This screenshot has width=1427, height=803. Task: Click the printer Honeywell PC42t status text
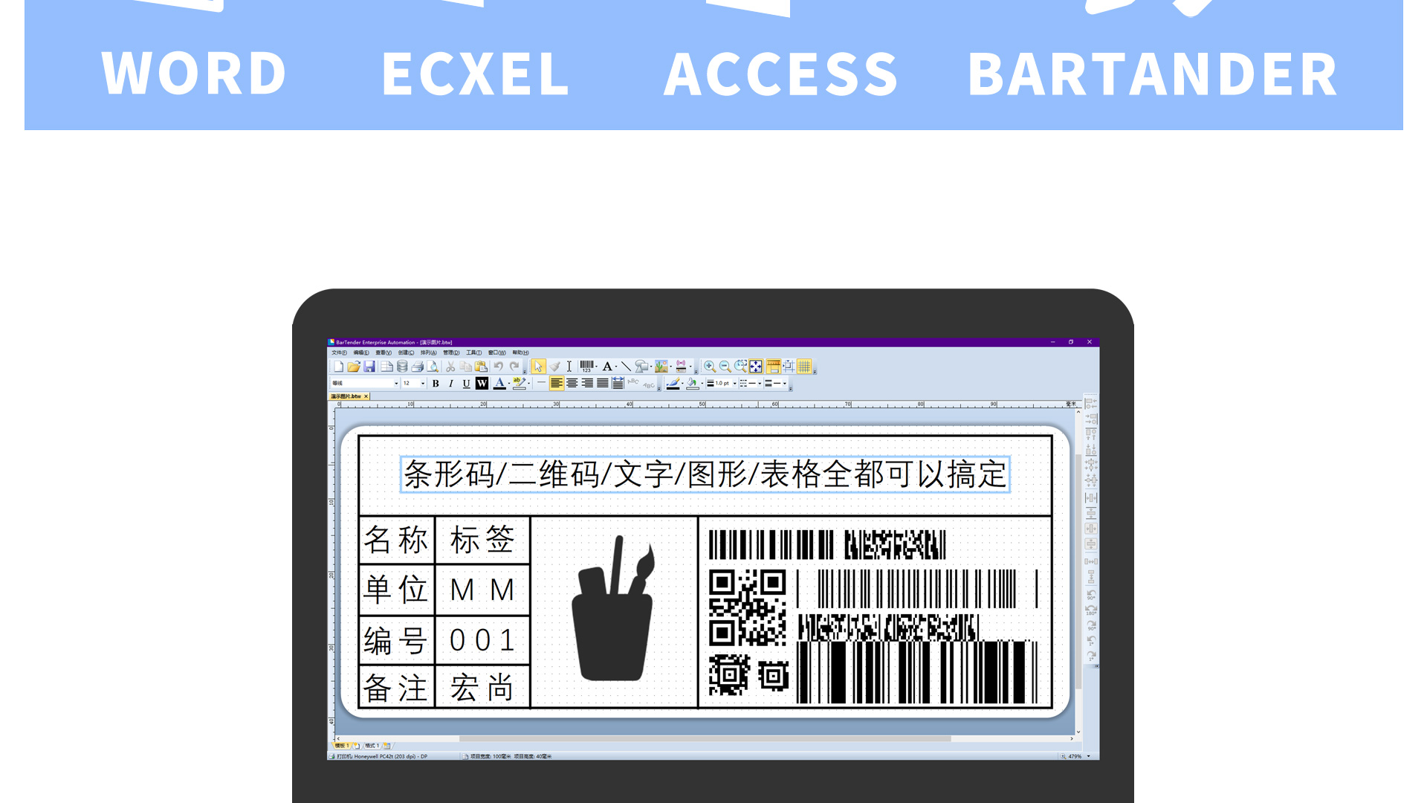[x=383, y=756]
